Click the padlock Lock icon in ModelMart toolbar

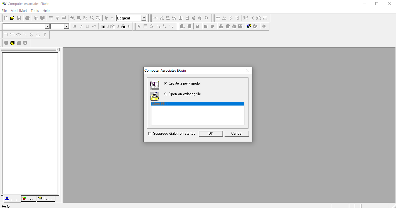198,26
